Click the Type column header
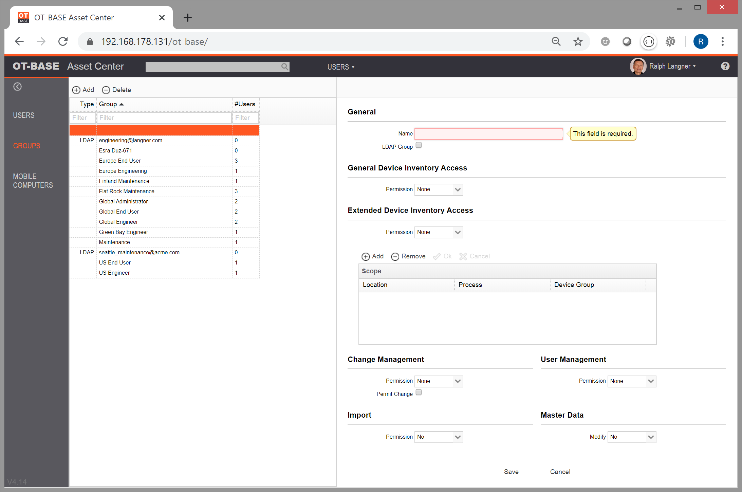 coord(83,104)
